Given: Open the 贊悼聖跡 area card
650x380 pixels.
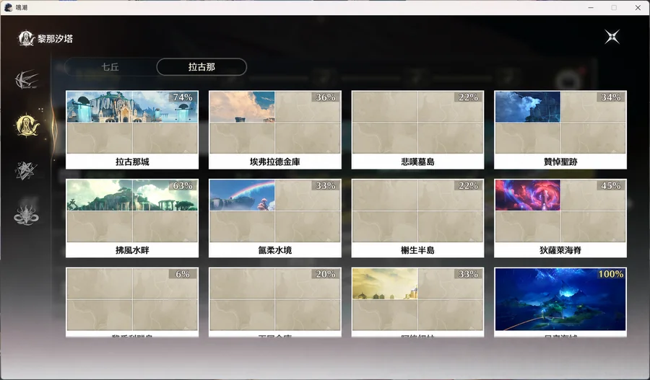Looking at the screenshot, I should point(560,130).
